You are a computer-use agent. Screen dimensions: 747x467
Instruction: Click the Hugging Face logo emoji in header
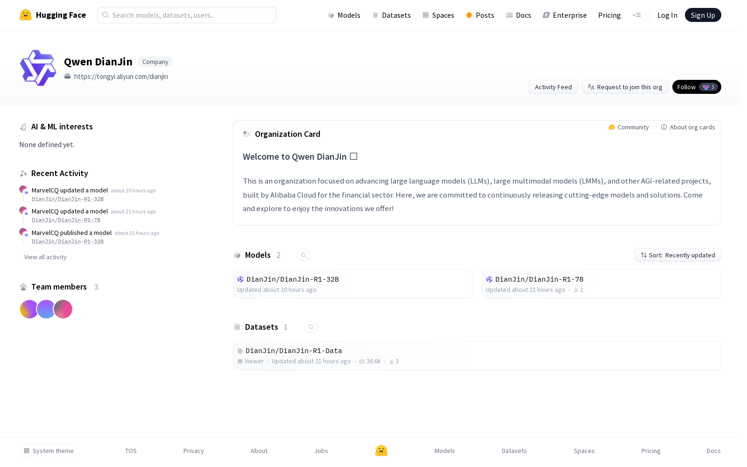point(26,15)
